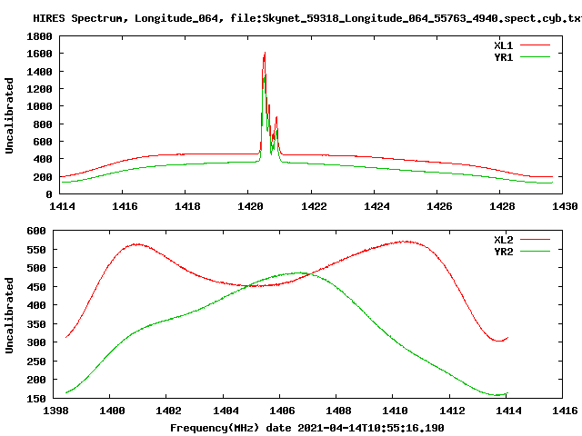Click the 1800 y-axis tick label

[x=39, y=36]
